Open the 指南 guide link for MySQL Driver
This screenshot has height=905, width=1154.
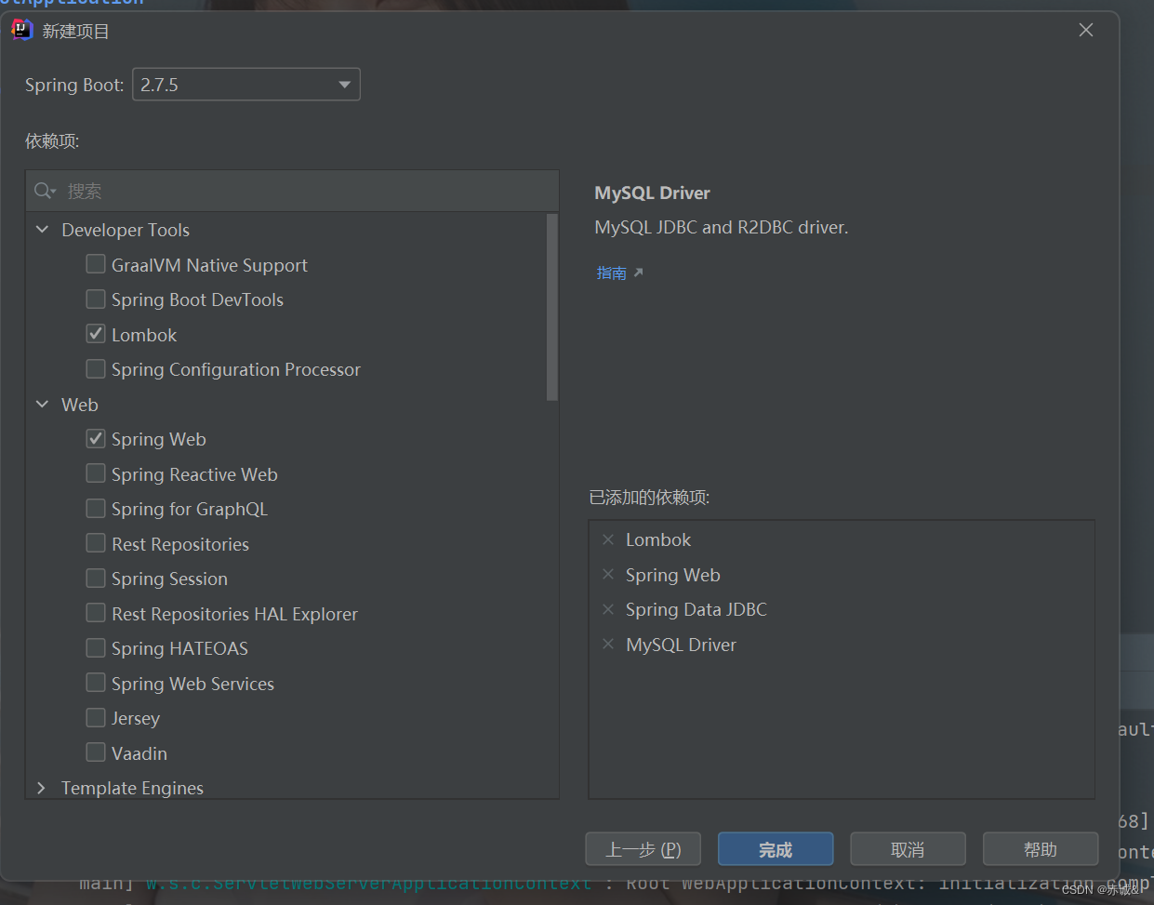pyautogui.click(x=611, y=272)
